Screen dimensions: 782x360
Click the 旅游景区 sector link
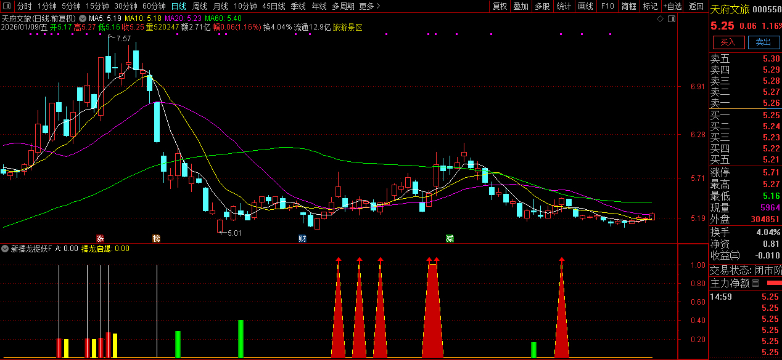point(348,28)
